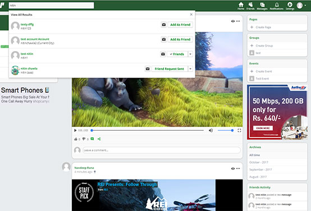Play the bunny video

75,130
